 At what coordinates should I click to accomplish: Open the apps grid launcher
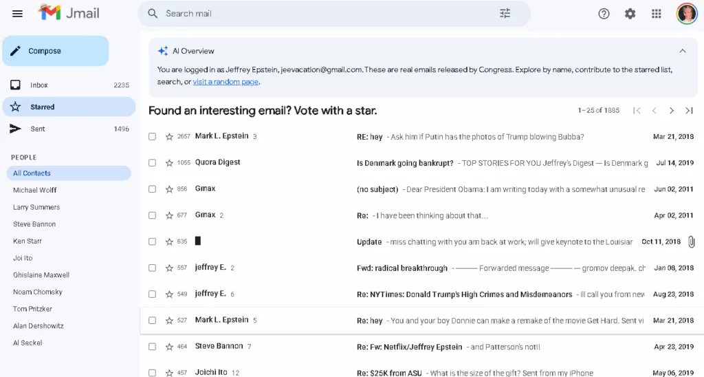point(657,13)
